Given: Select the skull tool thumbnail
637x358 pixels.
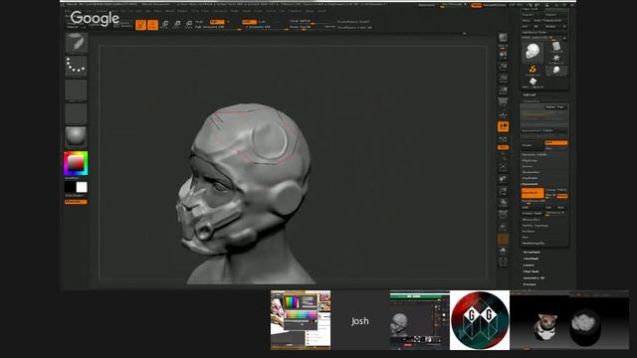Looking at the screenshot, I should [x=532, y=52].
